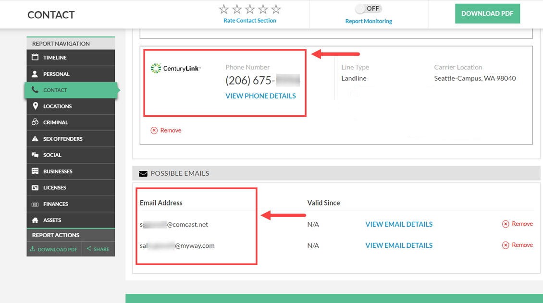
Task: Click the CenturyLink carrier logo
Action: point(176,68)
